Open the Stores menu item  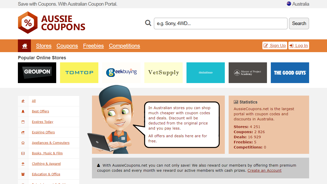click(44, 46)
